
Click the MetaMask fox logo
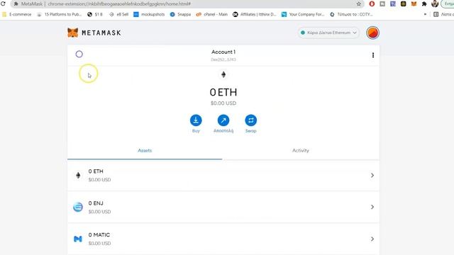[x=72, y=33]
